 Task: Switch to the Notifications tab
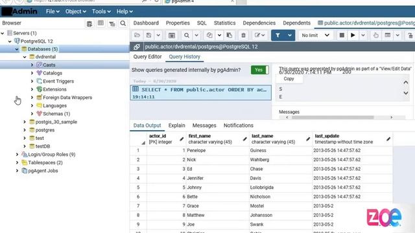[239, 126]
